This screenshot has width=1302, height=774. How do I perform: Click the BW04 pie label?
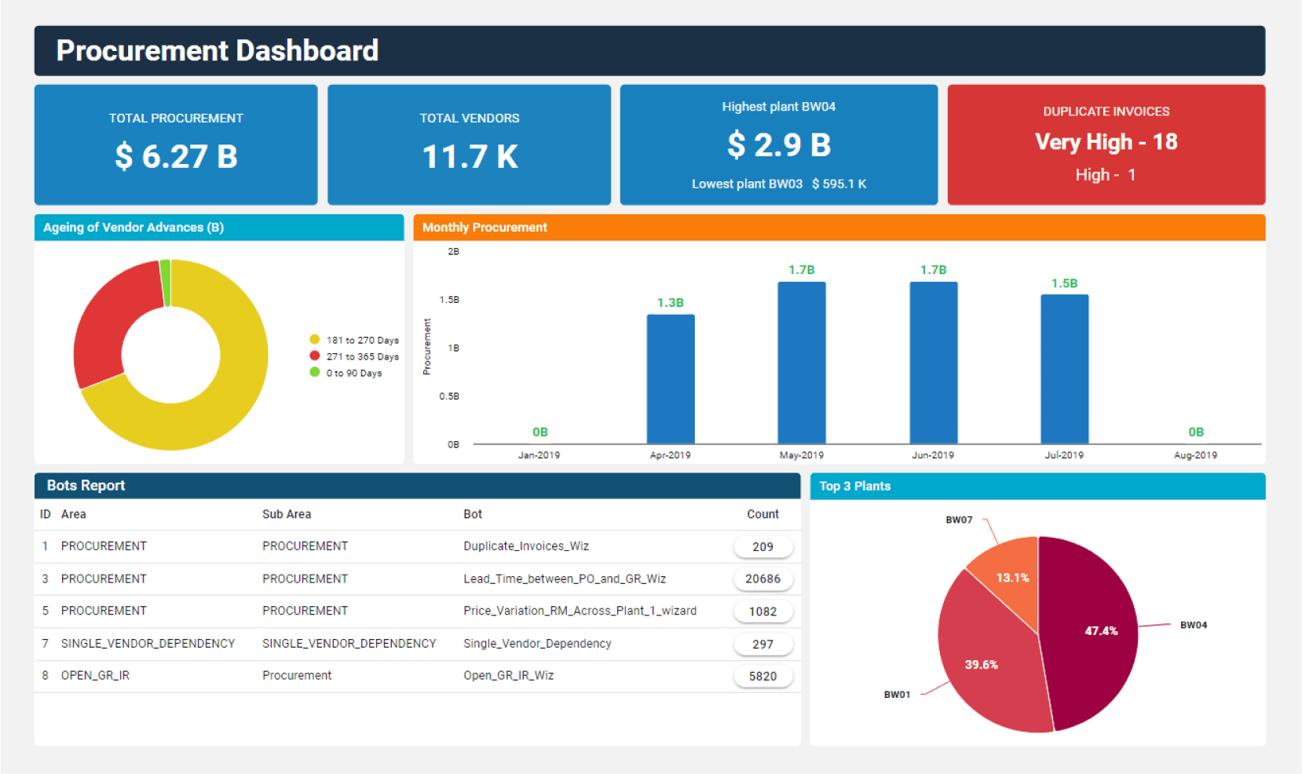point(1194,625)
